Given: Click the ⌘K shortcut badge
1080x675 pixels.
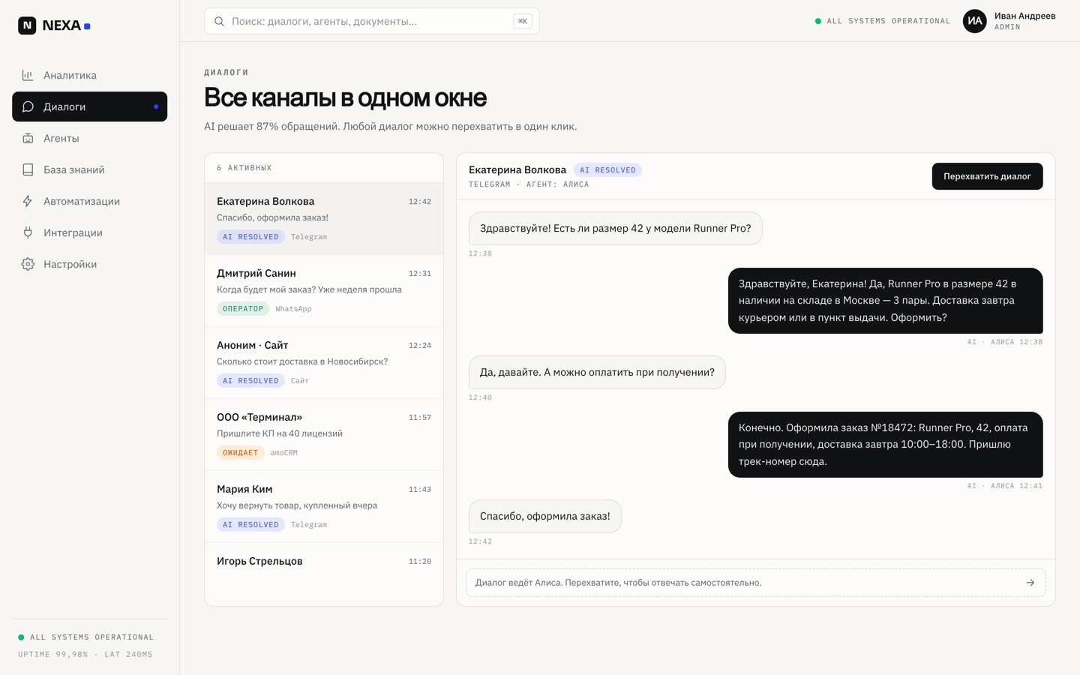Looking at the screenshot, I should tap(523, 21).
